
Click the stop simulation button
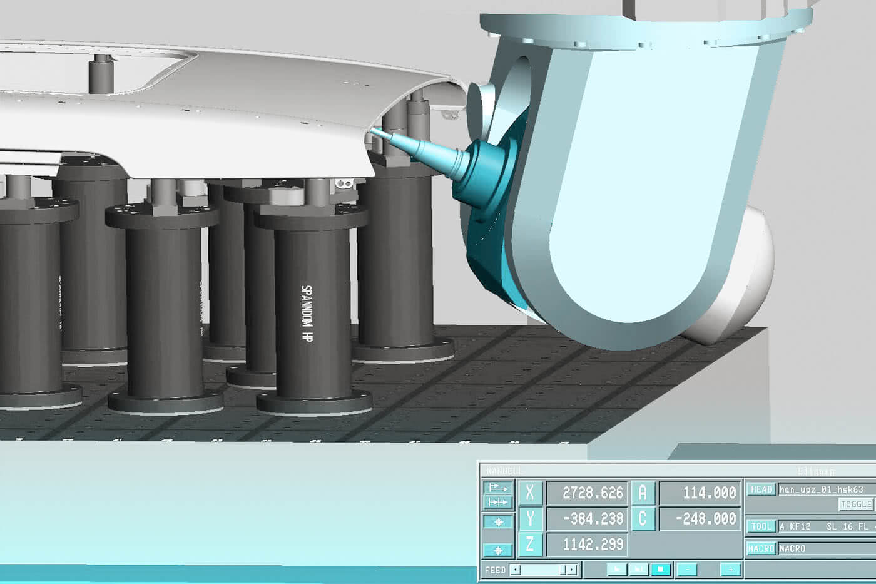[x=660, y=570]
